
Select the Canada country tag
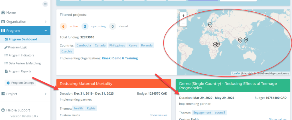point(100,45)
